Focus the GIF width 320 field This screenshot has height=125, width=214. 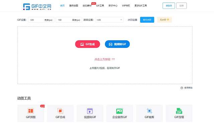point(41,20)
